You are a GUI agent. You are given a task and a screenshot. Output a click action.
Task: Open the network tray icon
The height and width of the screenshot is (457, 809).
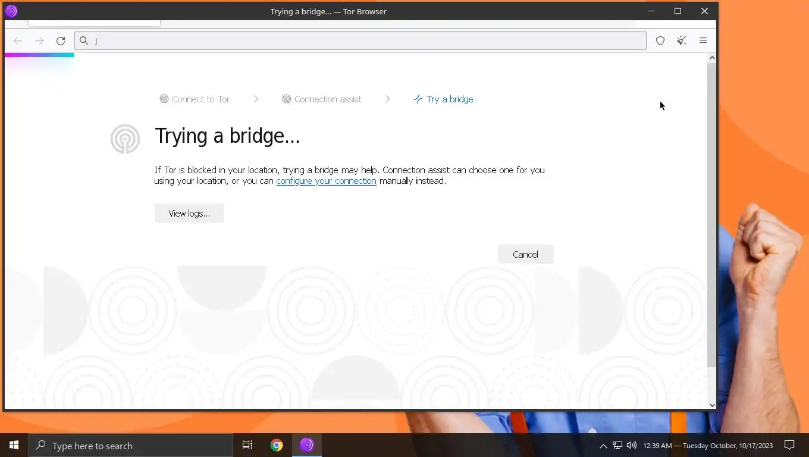pyautogui.click(x=617, y=445)
